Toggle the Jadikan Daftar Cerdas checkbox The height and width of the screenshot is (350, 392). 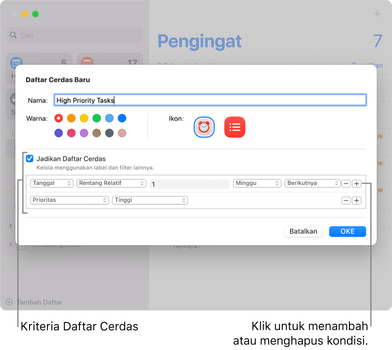[x=29, y=158]
